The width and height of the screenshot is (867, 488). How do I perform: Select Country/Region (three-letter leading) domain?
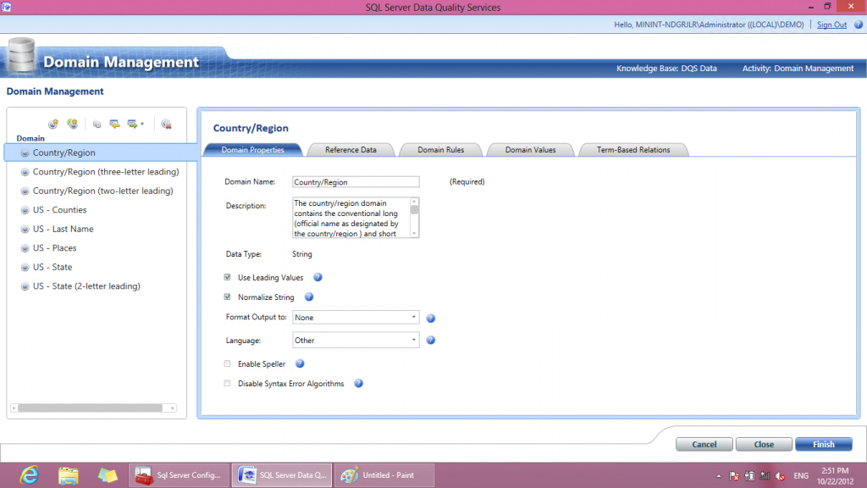pos(106,171)
